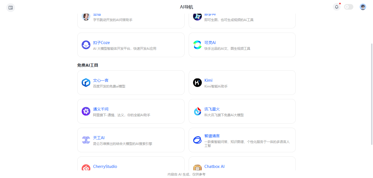Click description 快手出品的AI文、图生视频工具
373x178 pixels.
(x=227, y=49)
